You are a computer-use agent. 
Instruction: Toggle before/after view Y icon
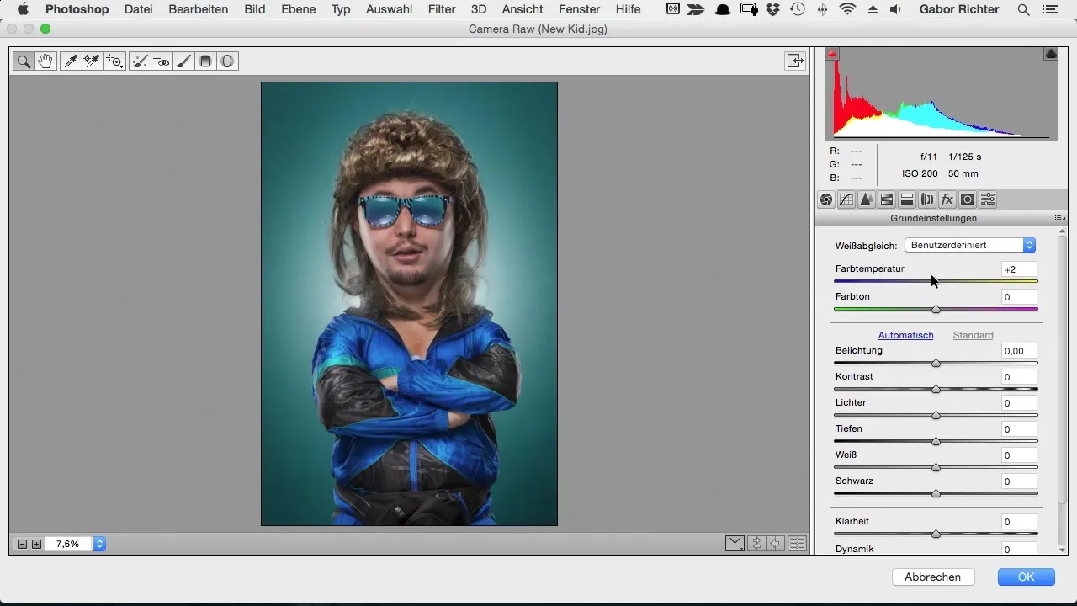735,544
